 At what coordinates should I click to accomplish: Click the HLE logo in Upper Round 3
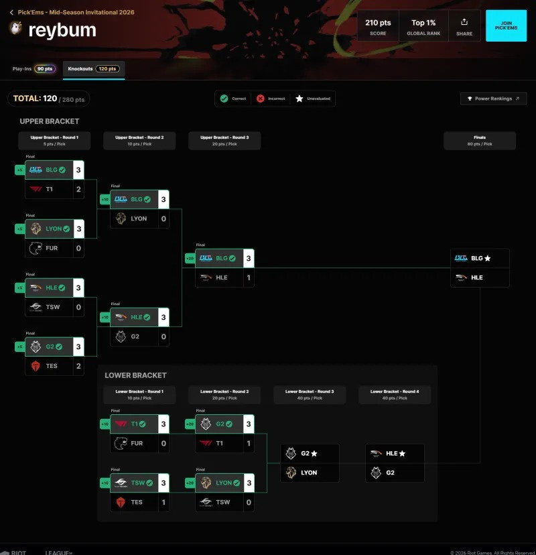pos(206,277)
